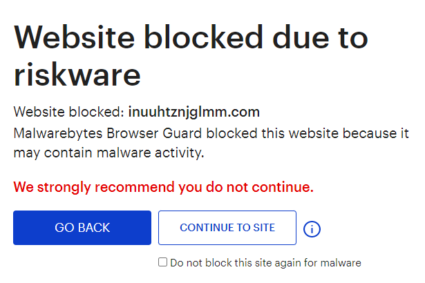425x283 pixels.
Task: Click the "Website blocked:" label text
Action: tap(68, 112)
